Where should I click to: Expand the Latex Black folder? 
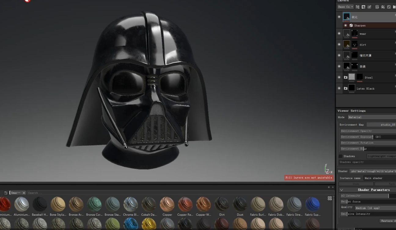tap(346, 88)
